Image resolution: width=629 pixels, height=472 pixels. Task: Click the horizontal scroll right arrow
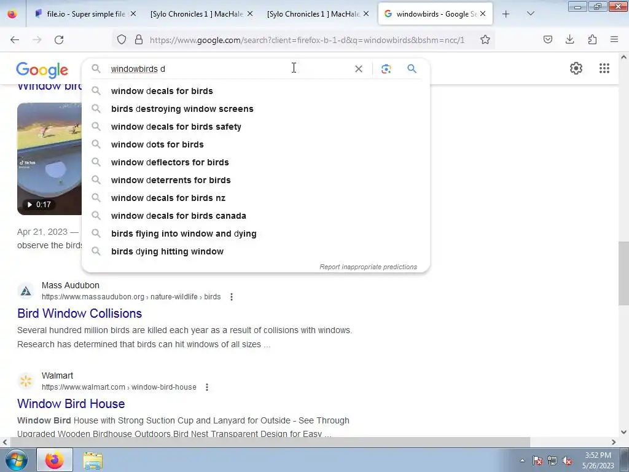(x=614, y=442)
